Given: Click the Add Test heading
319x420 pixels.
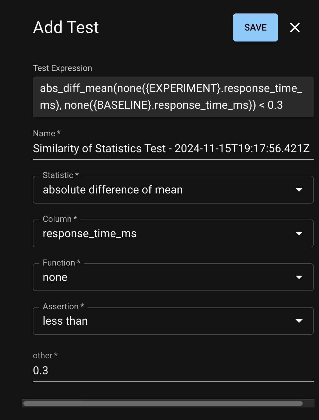Looking at the screenshot, I should (x=66, y=27).
